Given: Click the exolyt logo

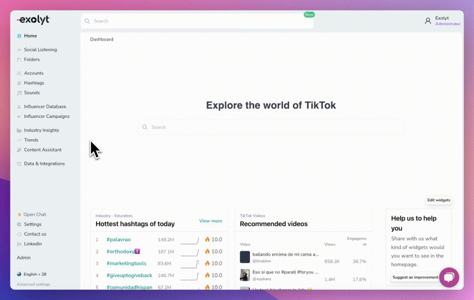Looking at the screenshot, I should [x=33, y=20].
